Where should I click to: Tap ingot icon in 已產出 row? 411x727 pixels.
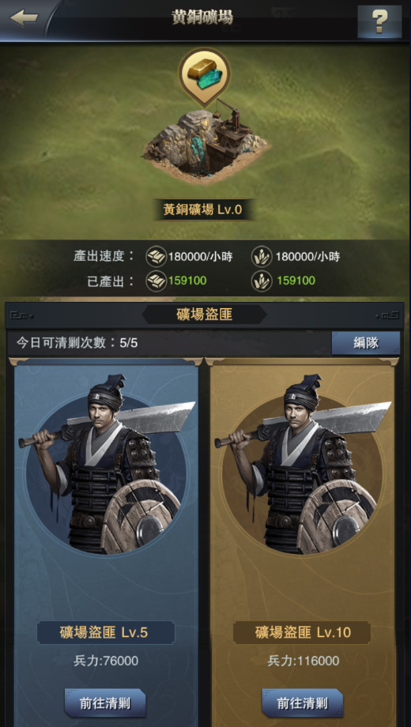point(156,281)
